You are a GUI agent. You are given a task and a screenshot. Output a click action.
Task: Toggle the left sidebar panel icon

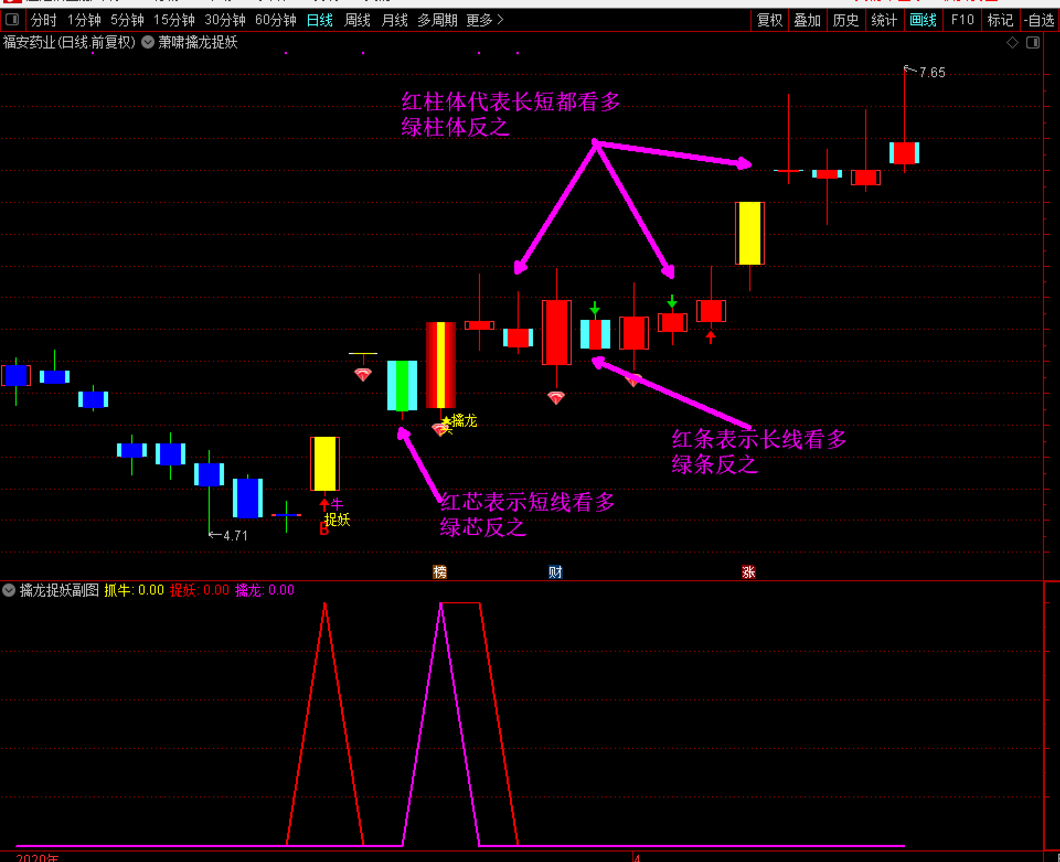click(12, 20)
